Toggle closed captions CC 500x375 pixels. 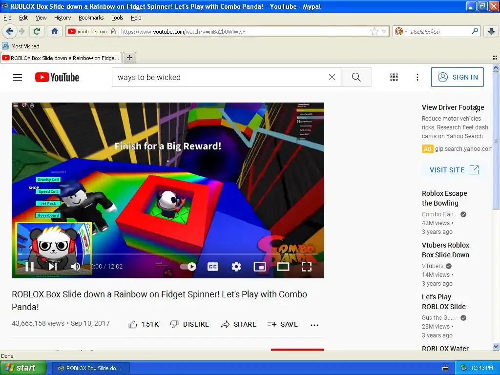click(x=213, y=267)
